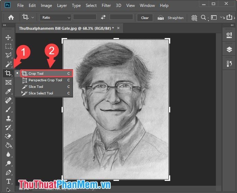
Task: Click the crop height input field
Action: (121, 17)
